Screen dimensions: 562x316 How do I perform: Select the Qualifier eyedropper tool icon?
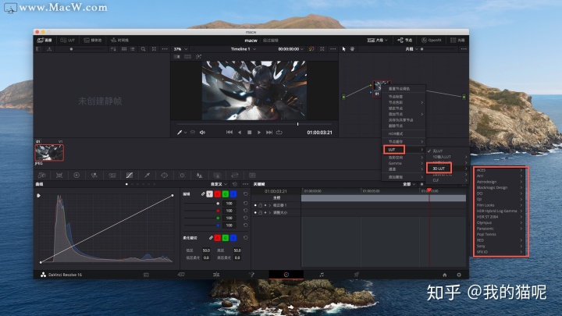coord(147,176)
